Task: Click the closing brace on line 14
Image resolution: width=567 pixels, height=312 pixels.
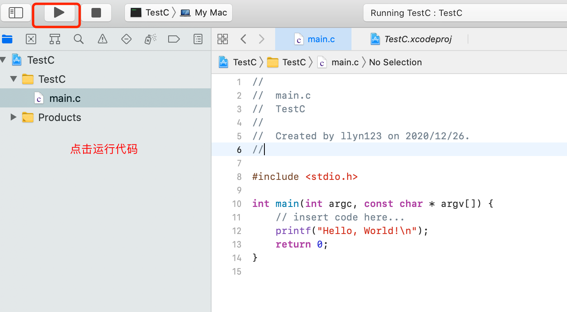Action: tap(255, 258)
